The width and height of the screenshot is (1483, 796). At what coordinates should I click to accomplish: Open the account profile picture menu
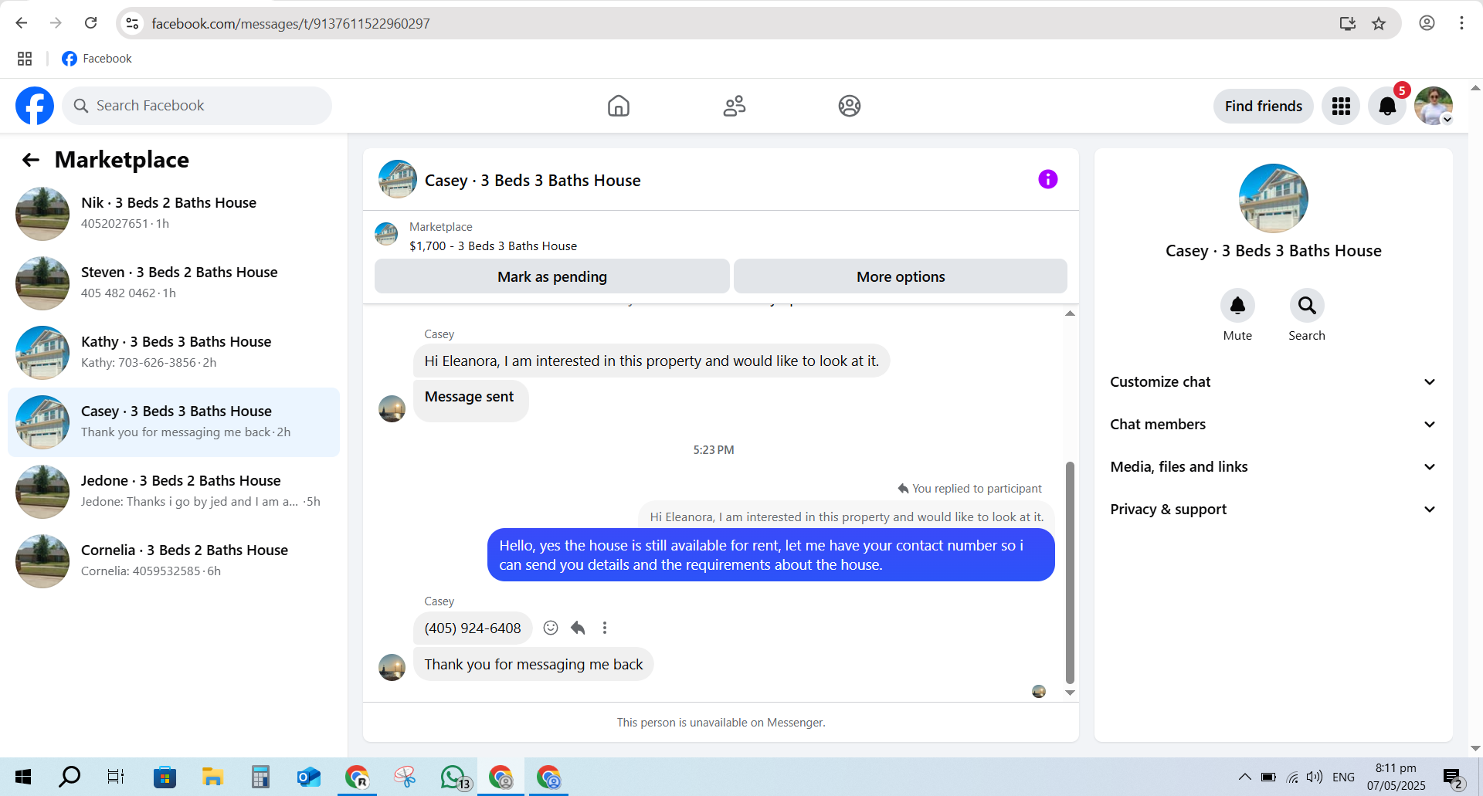click(x=1434, y=106)
